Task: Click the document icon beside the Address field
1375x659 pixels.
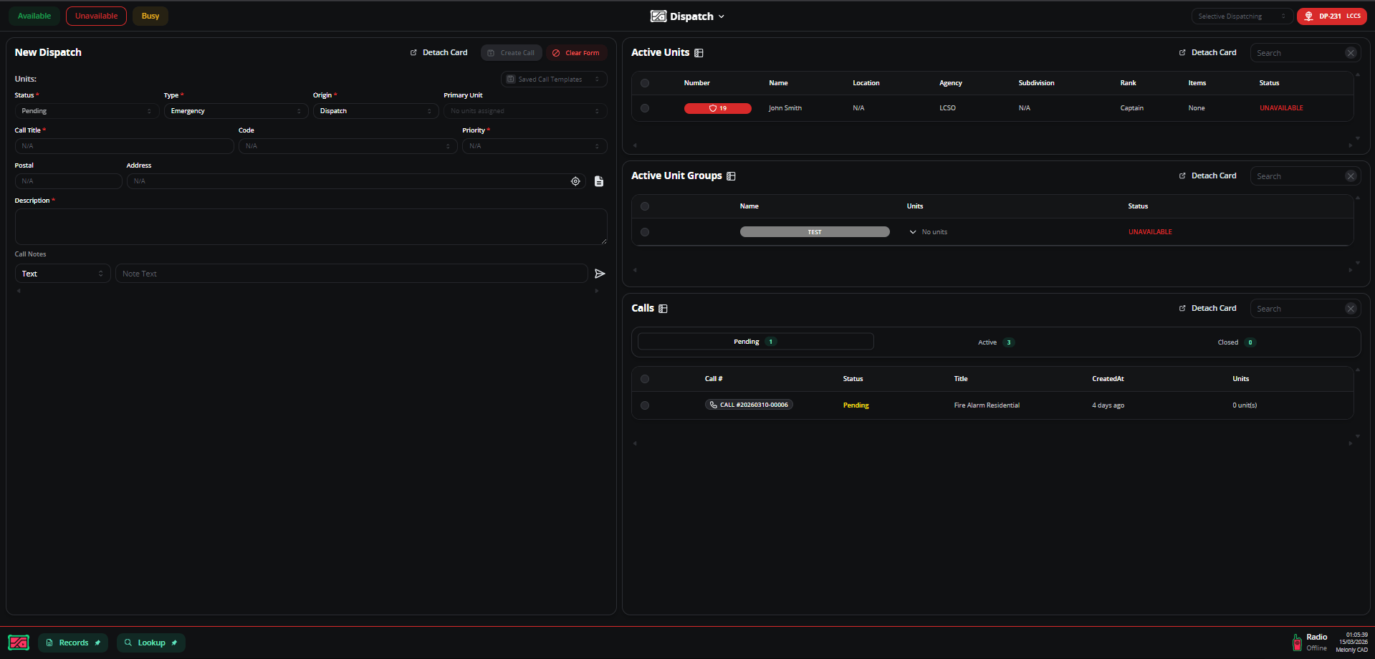Action: point(599,181)
